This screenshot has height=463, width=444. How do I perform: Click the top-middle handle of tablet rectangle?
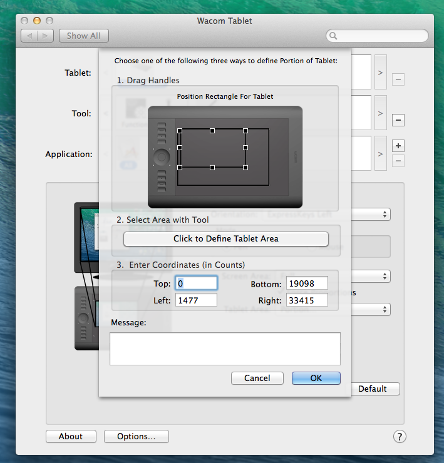[212, 131]
